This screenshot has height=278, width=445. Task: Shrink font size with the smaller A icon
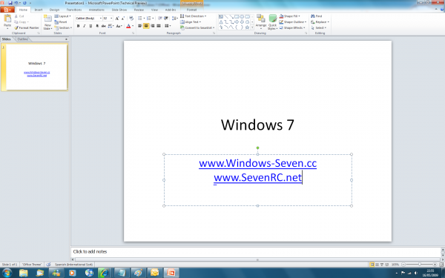pyautogui.click(x=123, y=18)
